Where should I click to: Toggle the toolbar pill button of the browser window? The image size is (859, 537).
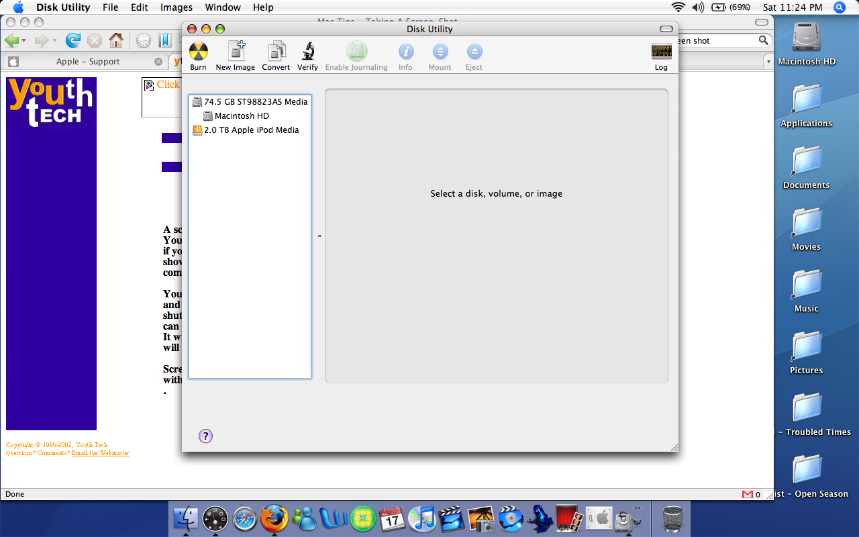coord(762,21)
